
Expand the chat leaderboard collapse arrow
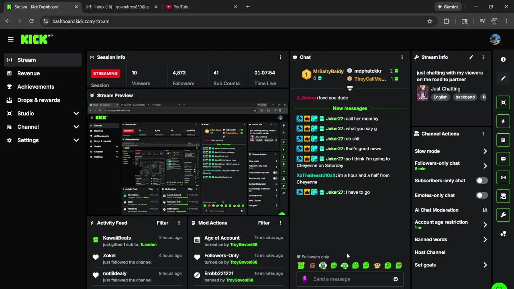(350, 88)
